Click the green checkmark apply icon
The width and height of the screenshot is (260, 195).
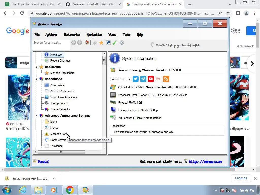pos(114,43)
